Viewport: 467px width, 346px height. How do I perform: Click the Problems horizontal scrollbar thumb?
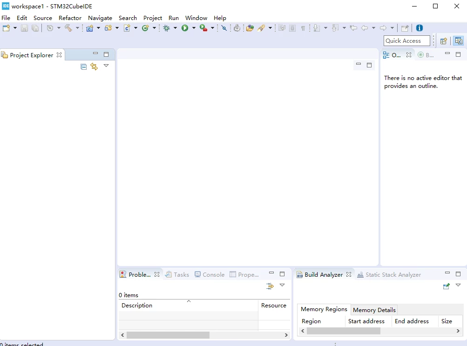168,335
